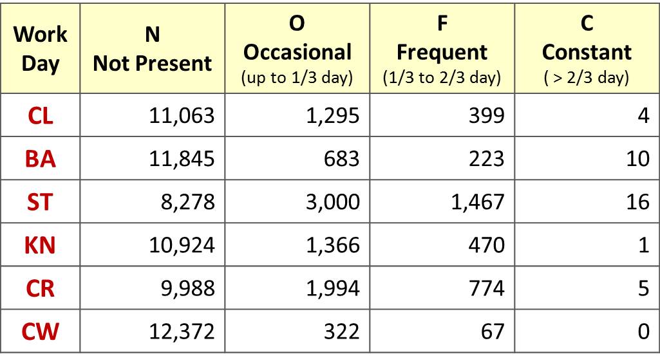This screenshot has height=363, width=660.
Task: Click the cell with value 12,372
Action: coord(180,331)
